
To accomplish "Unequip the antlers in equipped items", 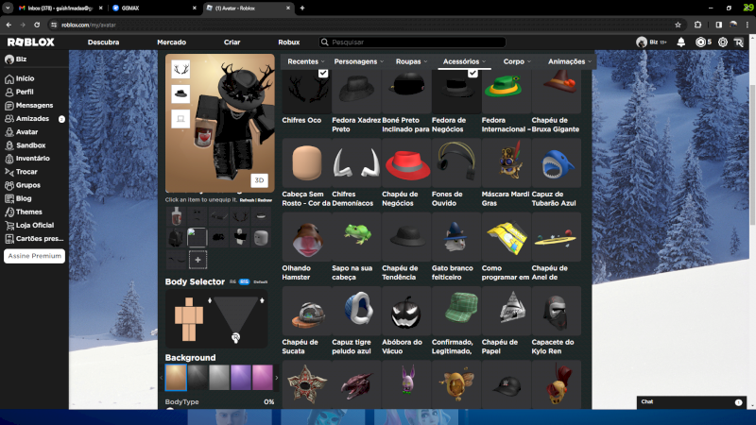I will click(240, 216).
